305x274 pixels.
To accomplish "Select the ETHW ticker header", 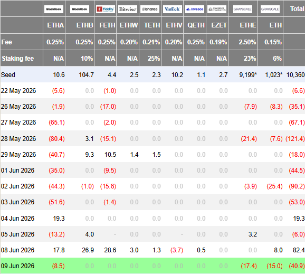I will (x=129, y=25).
